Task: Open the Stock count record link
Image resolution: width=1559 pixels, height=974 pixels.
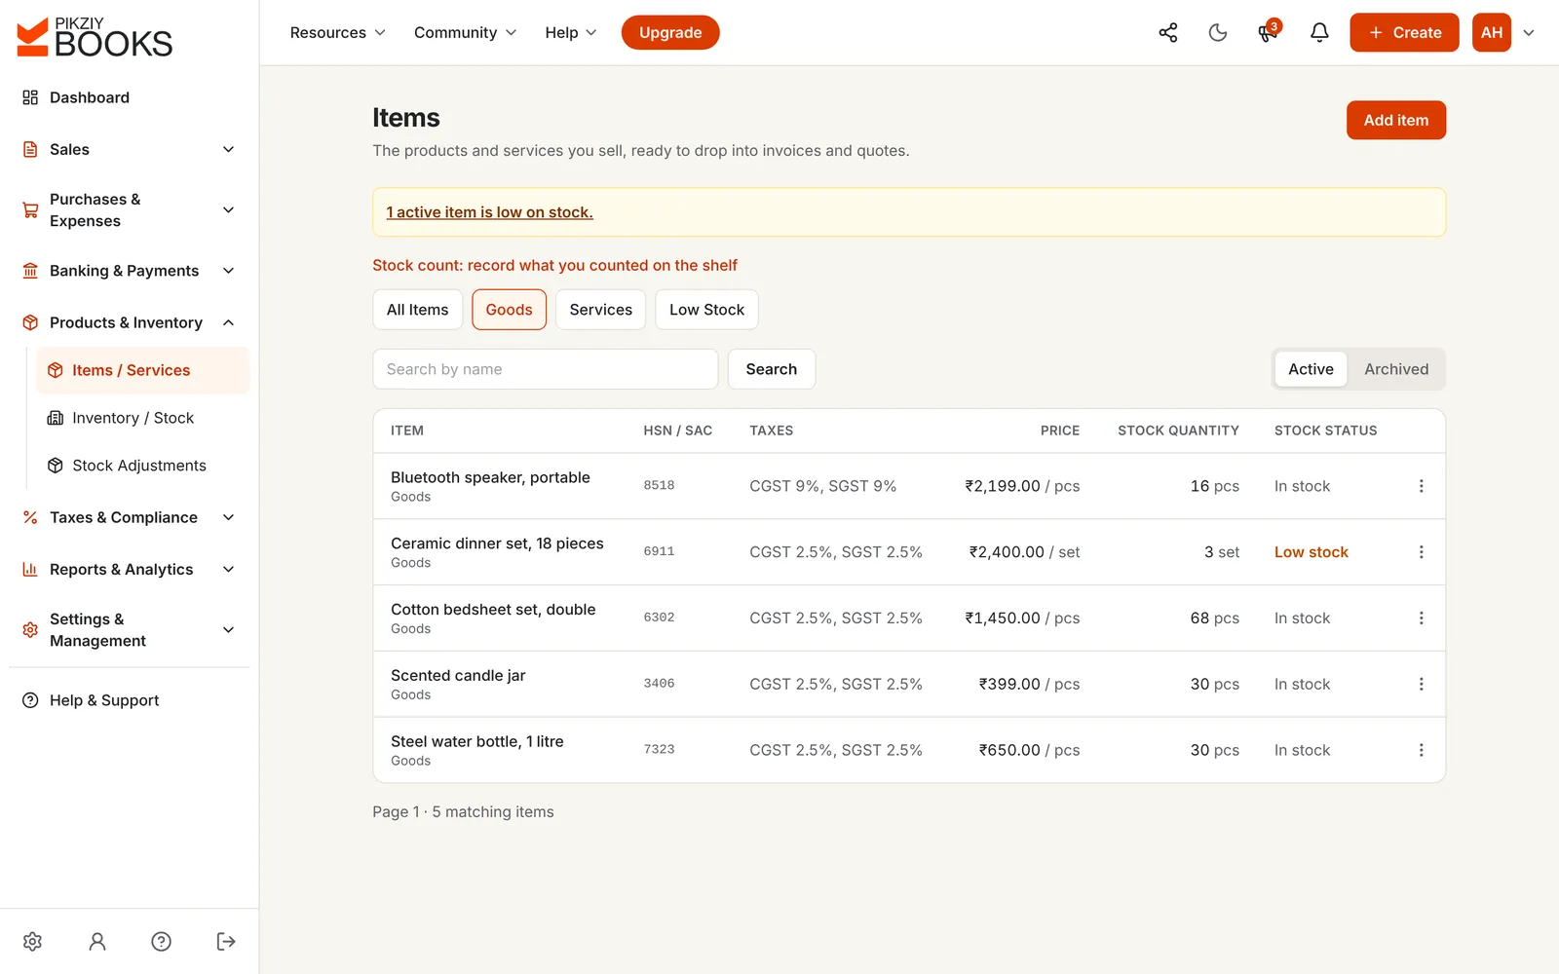Action: tap(554, 265)
